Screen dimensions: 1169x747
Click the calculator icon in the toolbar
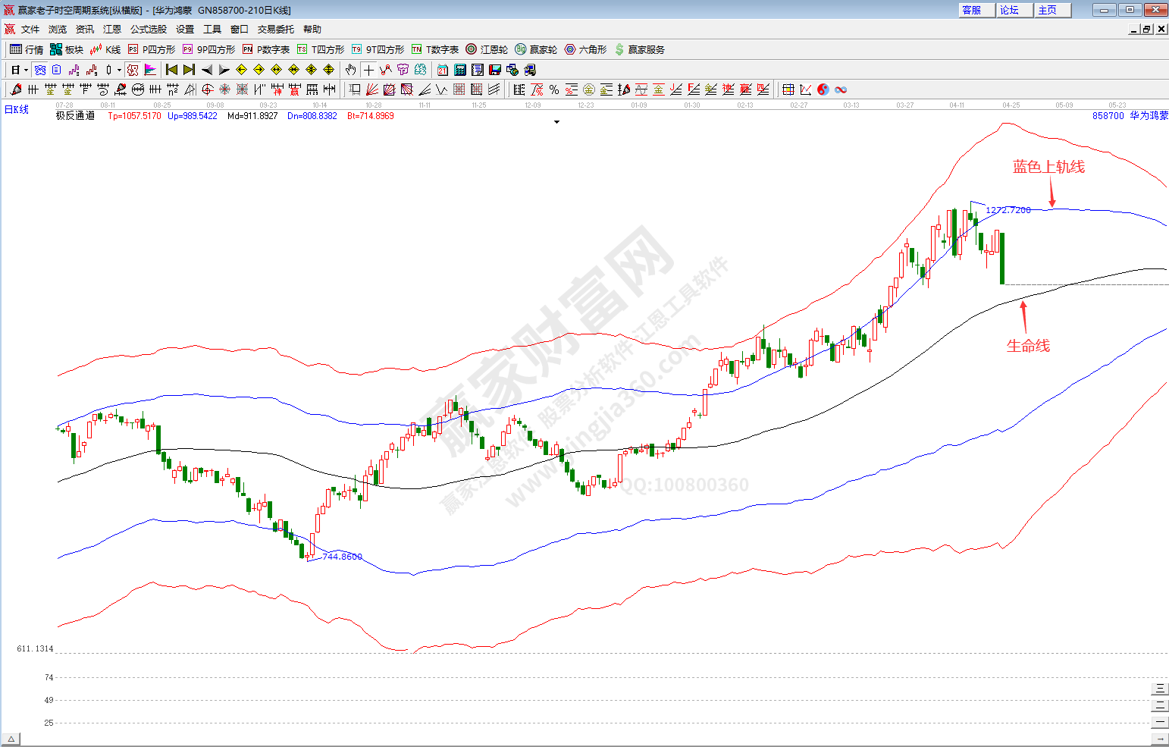(460, 70)
